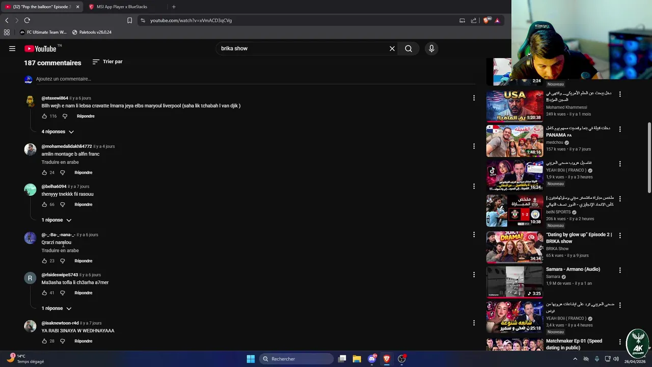Open the share icon in the address bar
652x367 pixels.
point(474,20)
